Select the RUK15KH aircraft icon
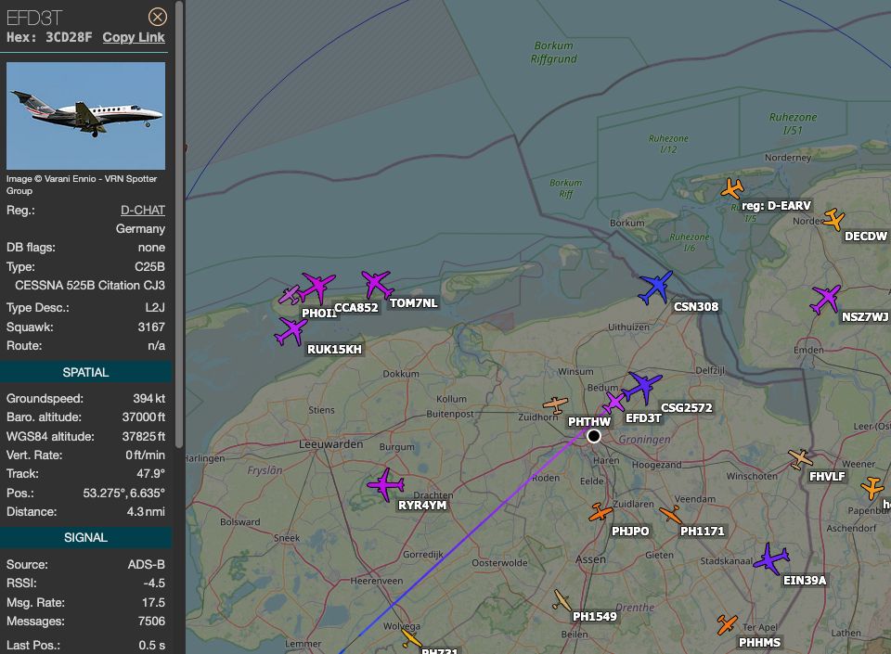Screen dimensions: 891x654 tap(291, 331)
